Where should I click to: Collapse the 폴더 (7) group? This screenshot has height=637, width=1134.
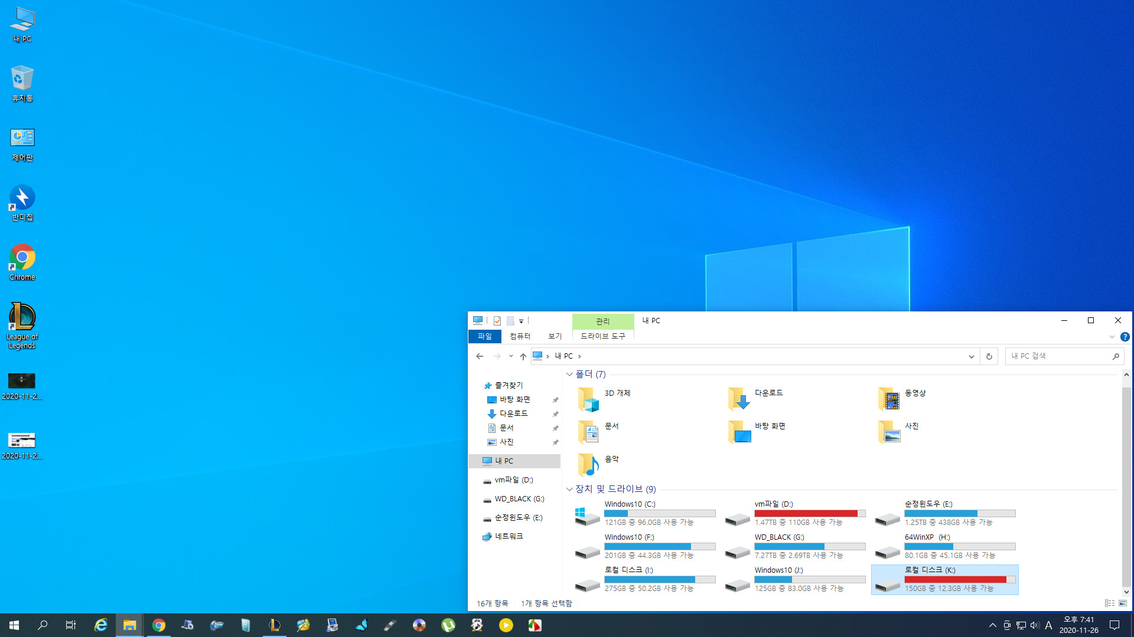click(569, 375)
